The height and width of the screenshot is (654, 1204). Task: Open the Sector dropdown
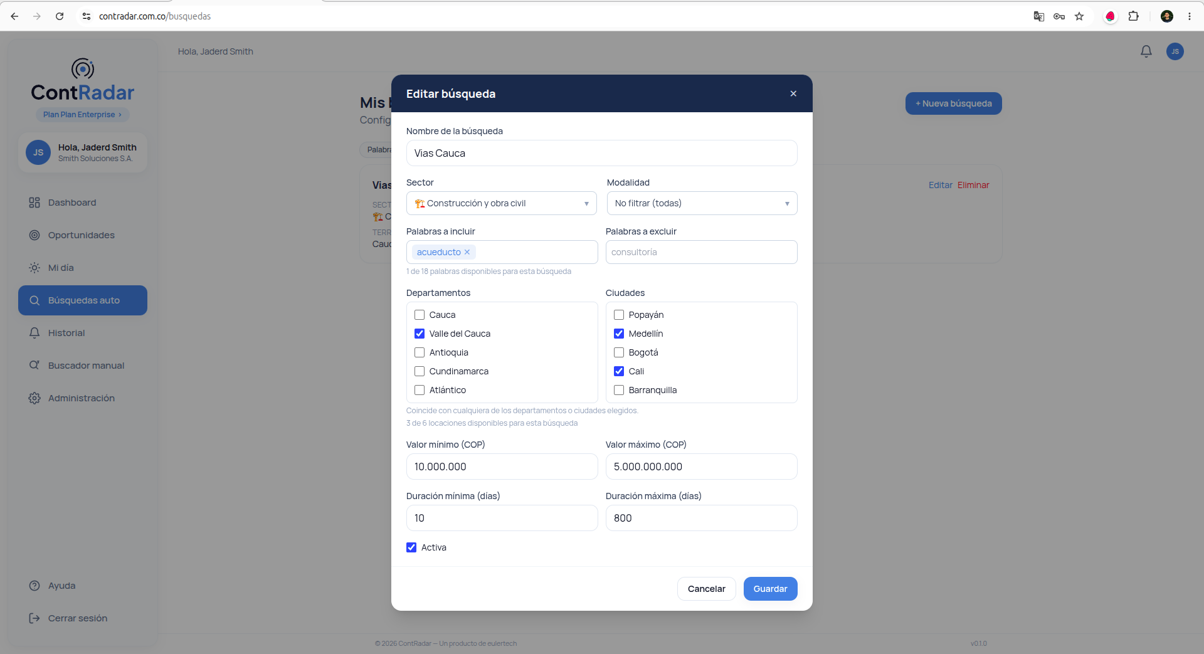502,203
